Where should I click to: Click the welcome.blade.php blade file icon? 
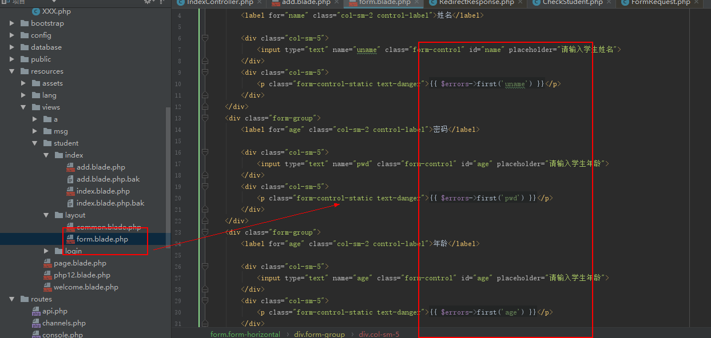click(47, 287)
